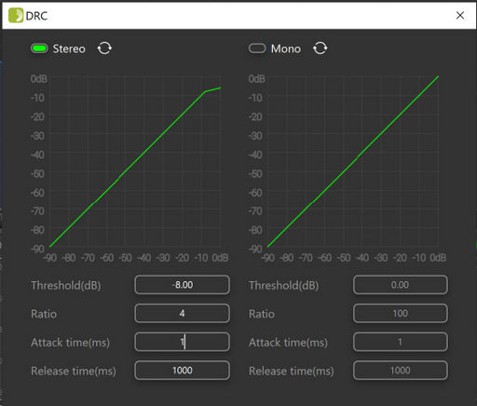Screen dimensions: 477x406
Task: Close the DRC window
Action: [x=460, y=15]
